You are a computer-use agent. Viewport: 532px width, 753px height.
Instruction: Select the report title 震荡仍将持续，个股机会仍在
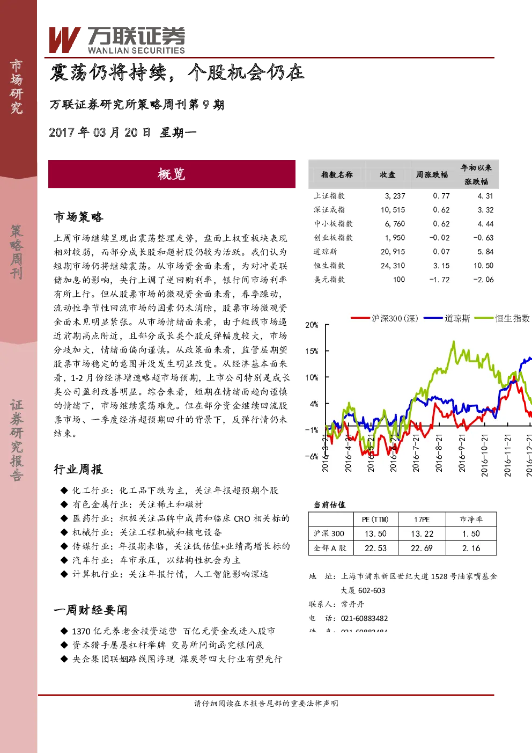tap(177, 72)
